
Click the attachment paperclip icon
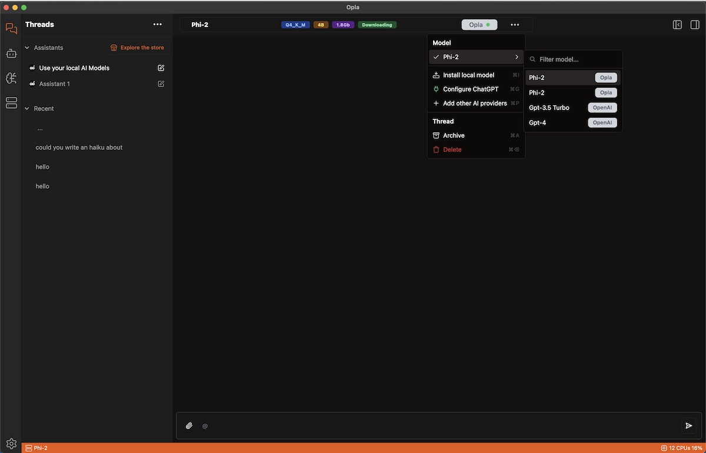(189, 426)
